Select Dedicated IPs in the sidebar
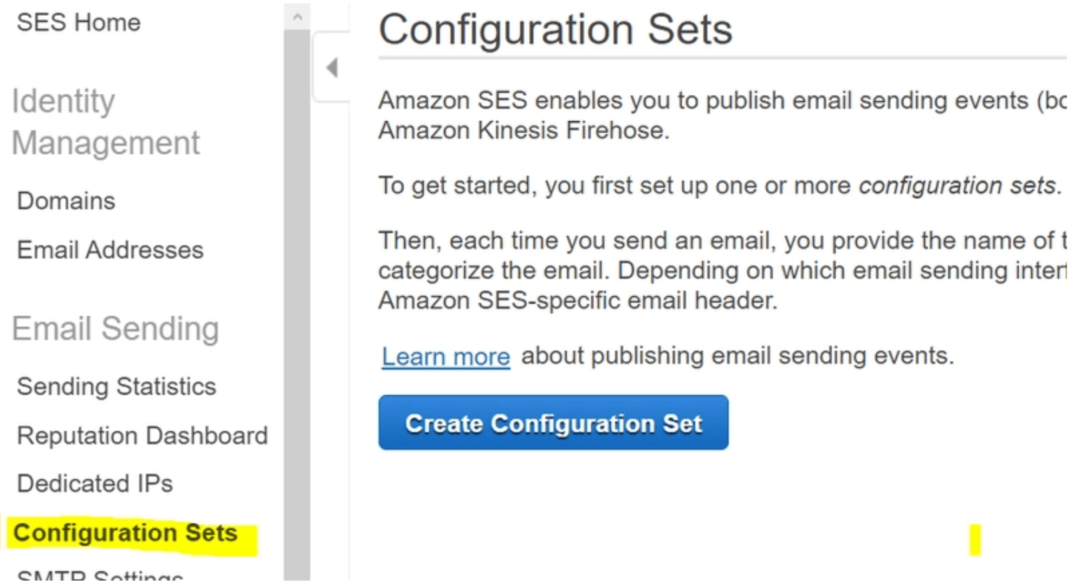Image resolution: width=1074 pixels, height=586 pixels. coord(95,484)
